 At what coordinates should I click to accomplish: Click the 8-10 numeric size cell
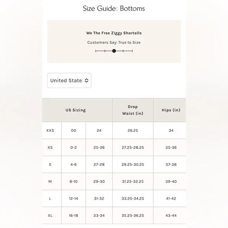(74, 182)
